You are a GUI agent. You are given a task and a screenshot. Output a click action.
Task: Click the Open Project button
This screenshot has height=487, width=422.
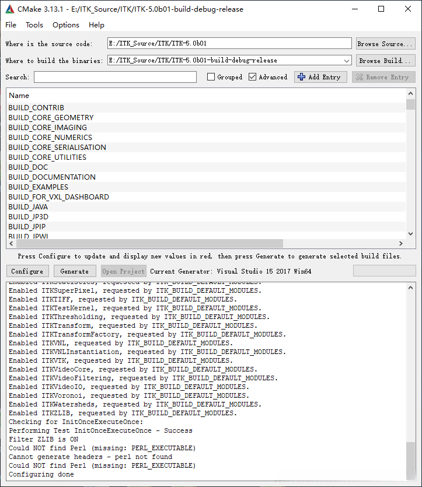tap(123, 271)
